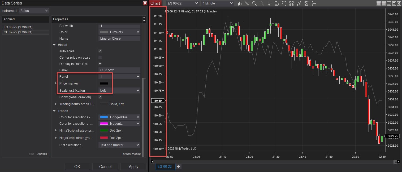Image resolution: width=402 pixels, height=172 pixels.
Task: Click the first grey link square in chart title bar
Action: pyautogui.click(x=379, y=3)
